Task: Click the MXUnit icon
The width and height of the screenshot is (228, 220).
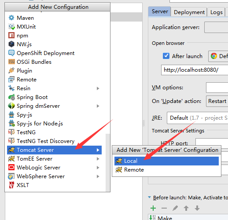Action: (x=11, y=27)
